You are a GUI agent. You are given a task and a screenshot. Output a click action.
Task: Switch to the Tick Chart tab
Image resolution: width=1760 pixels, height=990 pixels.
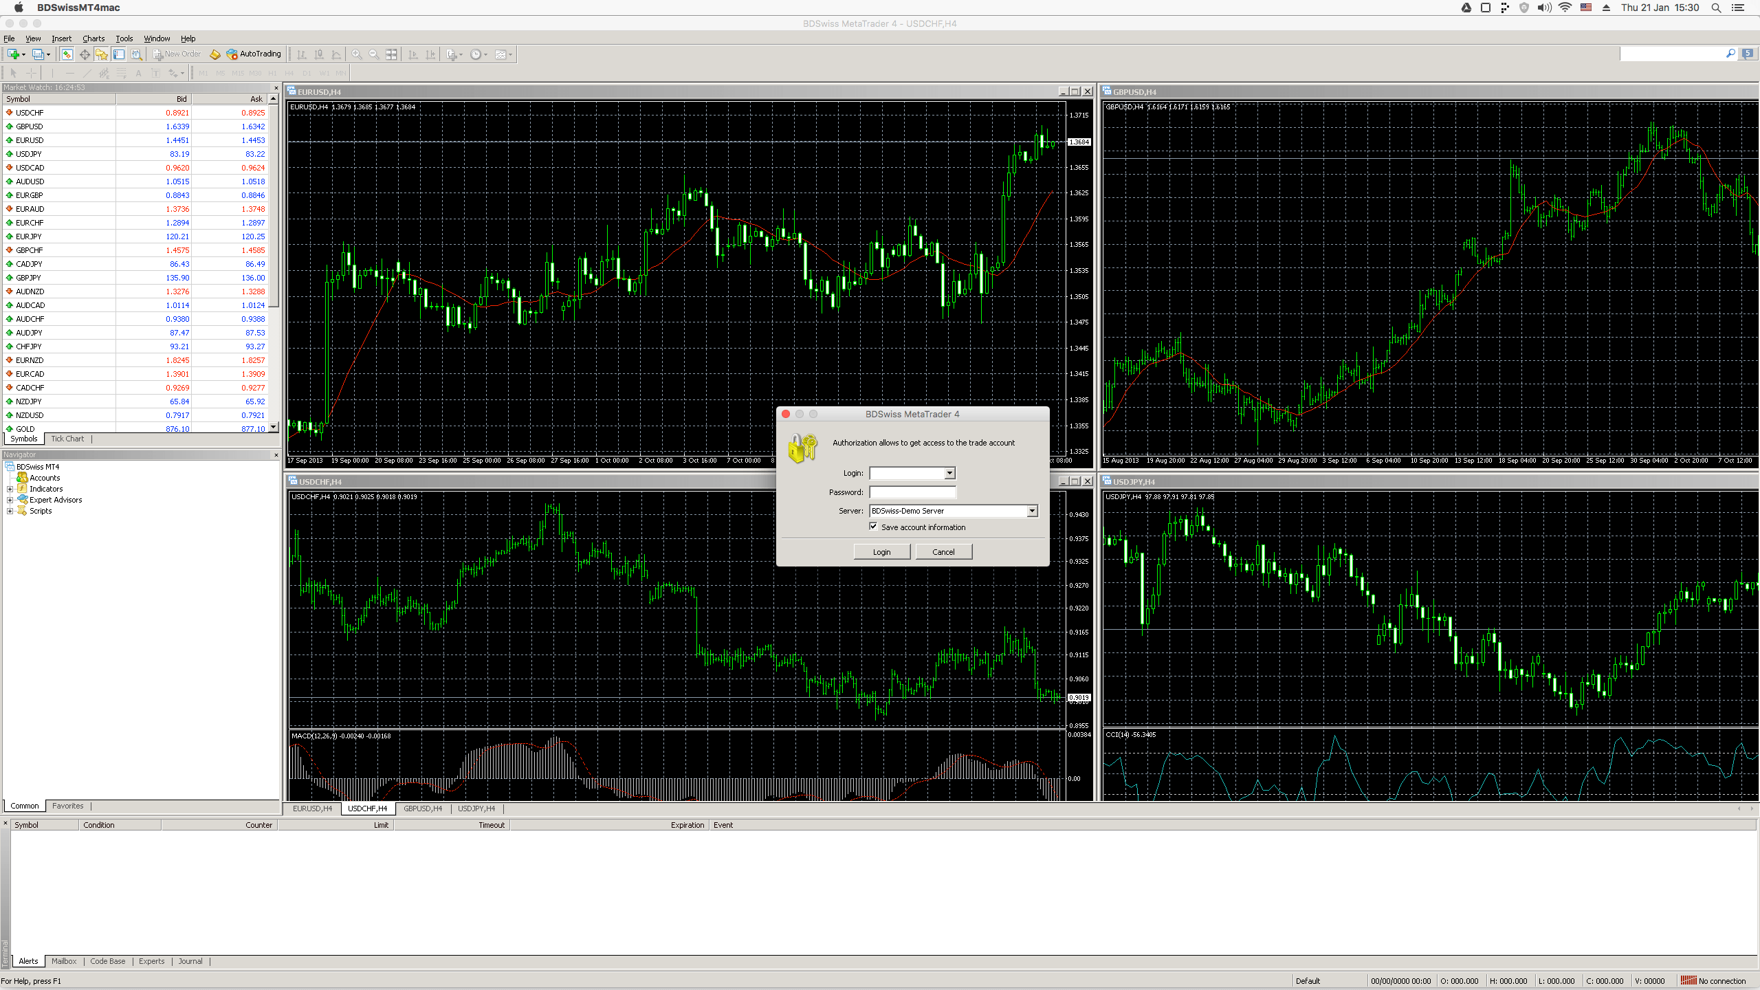pyautogui.click(x=69, y=437)
